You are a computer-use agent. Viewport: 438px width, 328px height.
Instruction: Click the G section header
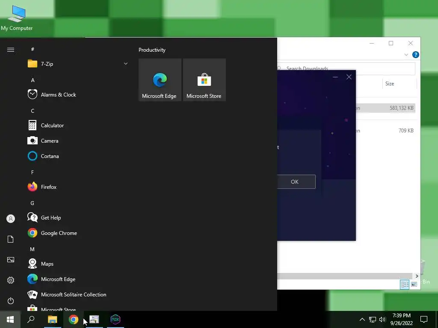pyautogui.click(x=33, y=203)
